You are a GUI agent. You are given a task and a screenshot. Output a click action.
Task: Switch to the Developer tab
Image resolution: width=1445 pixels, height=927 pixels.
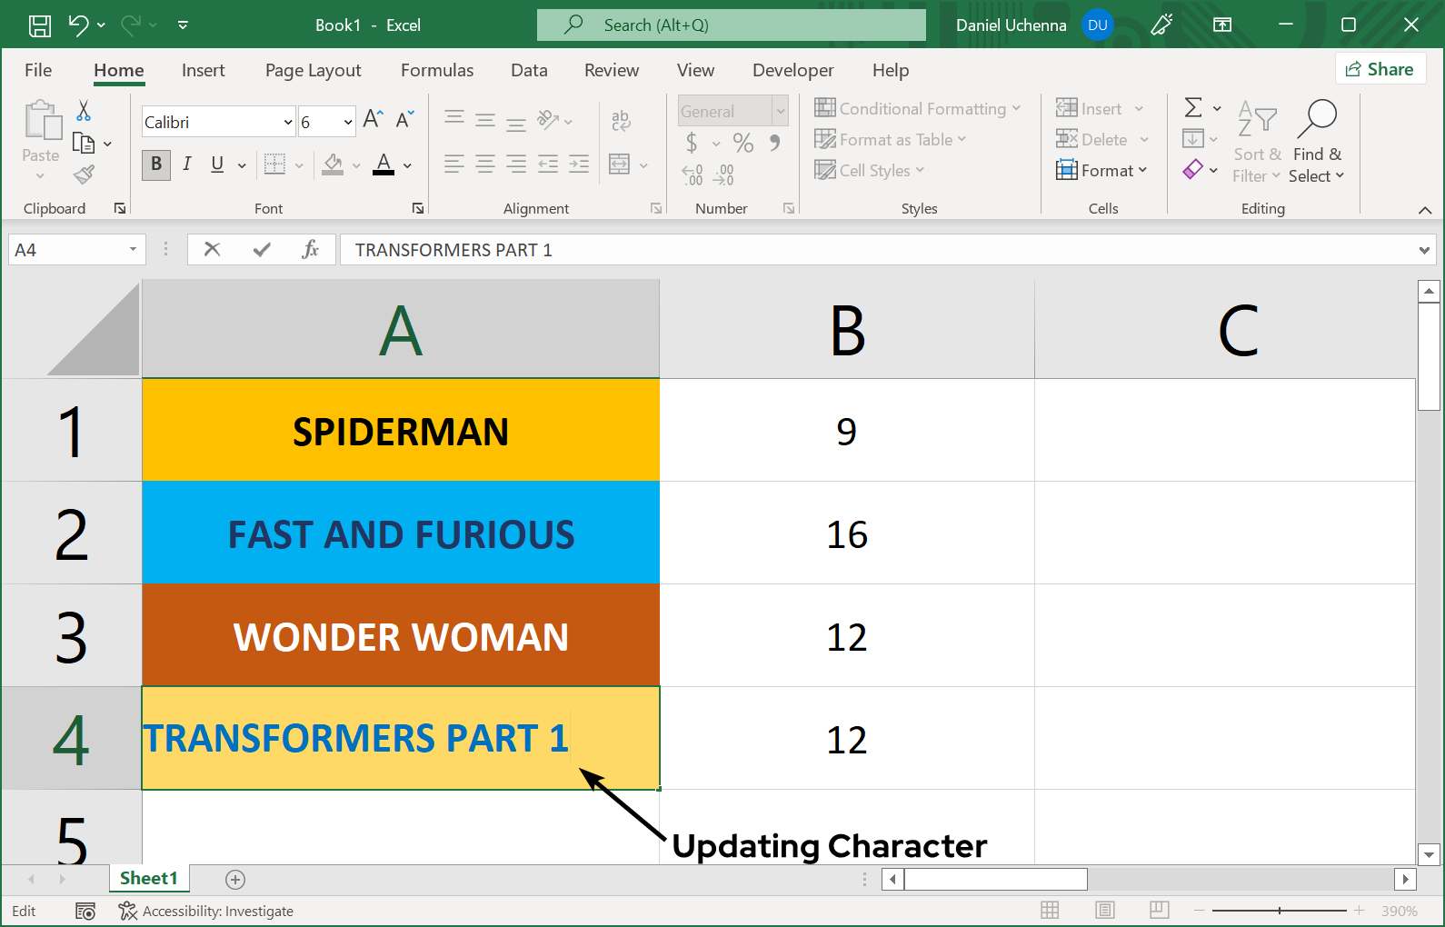792,70
